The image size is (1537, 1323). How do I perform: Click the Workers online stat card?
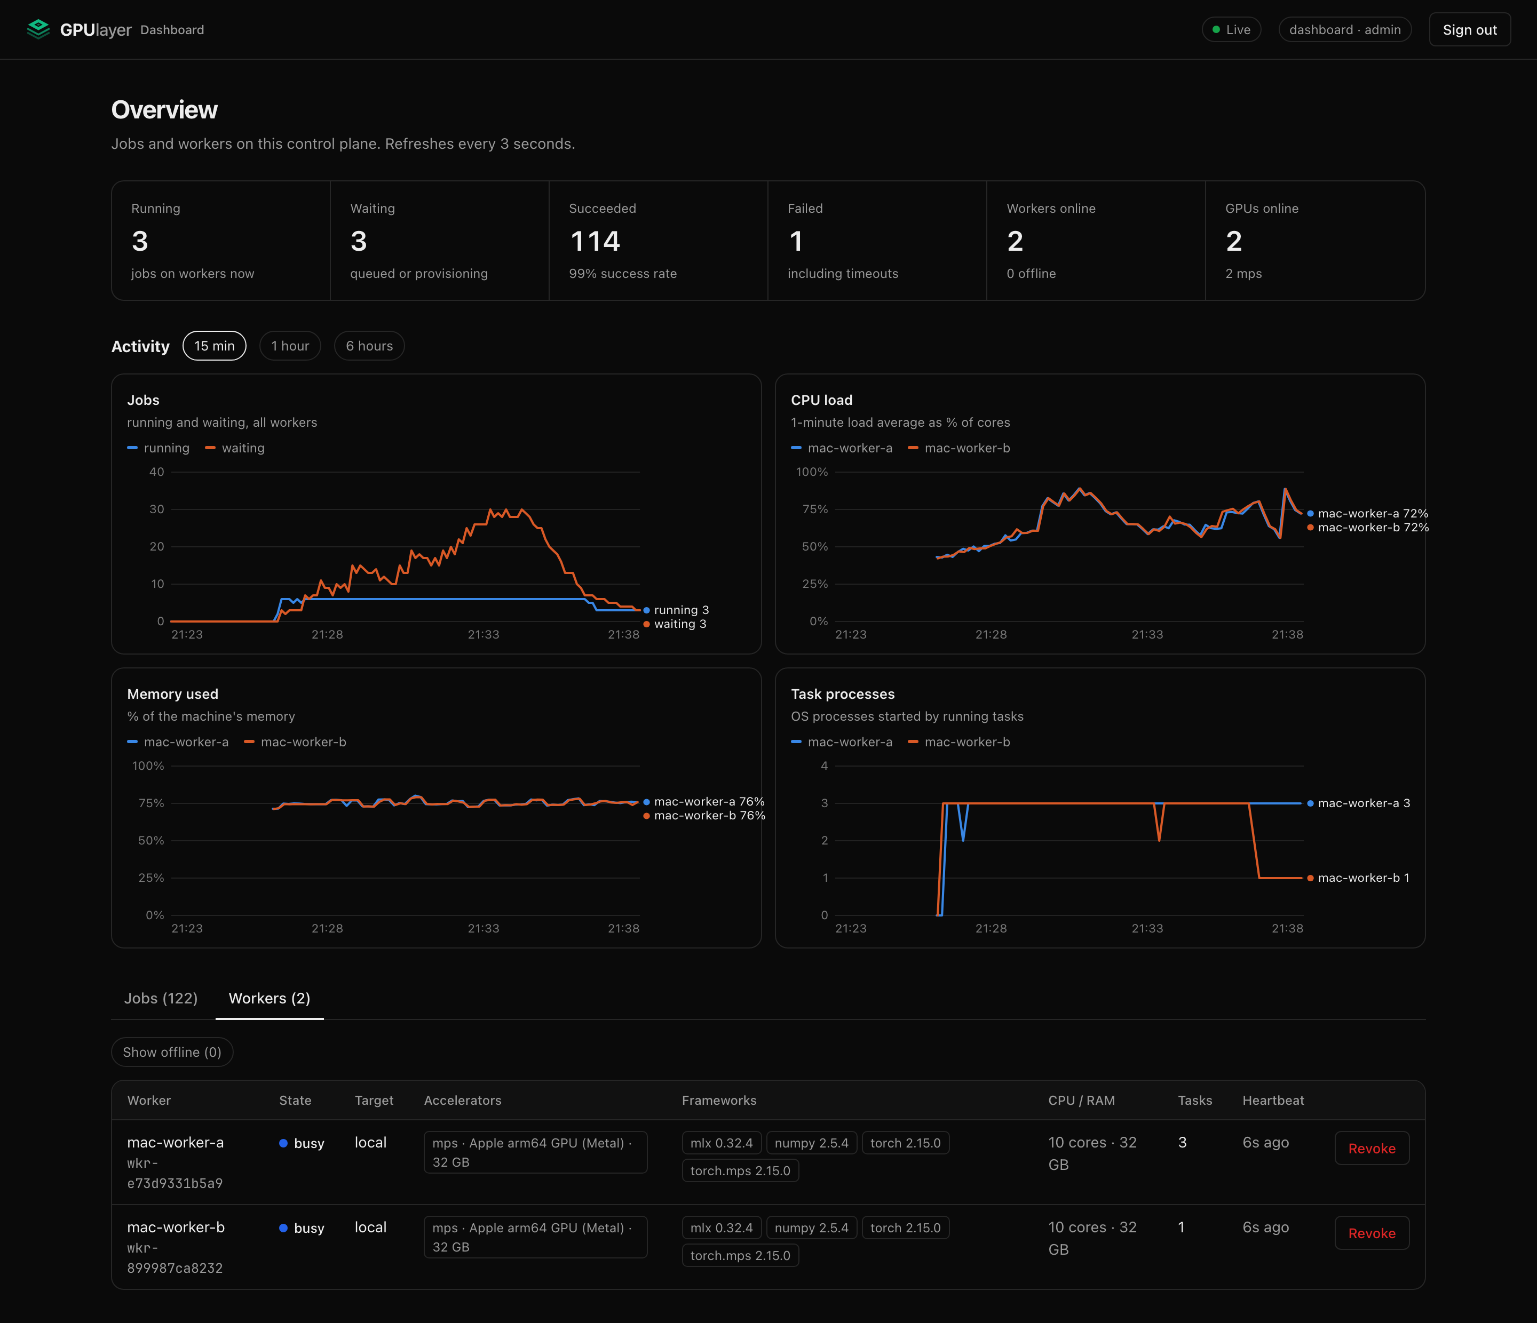click(1096, 240)
